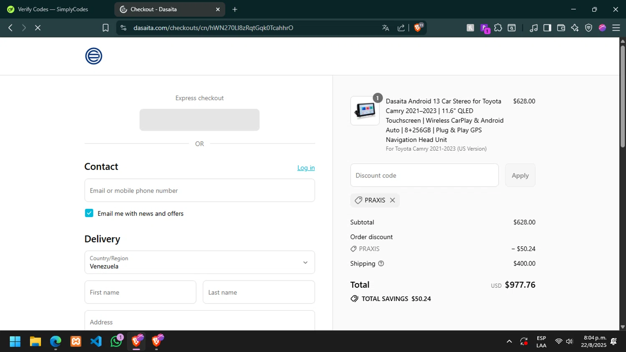Open Brave VPN shield icon
The image size is (626, 352).
pyautogui.click(x=588, y=28)
